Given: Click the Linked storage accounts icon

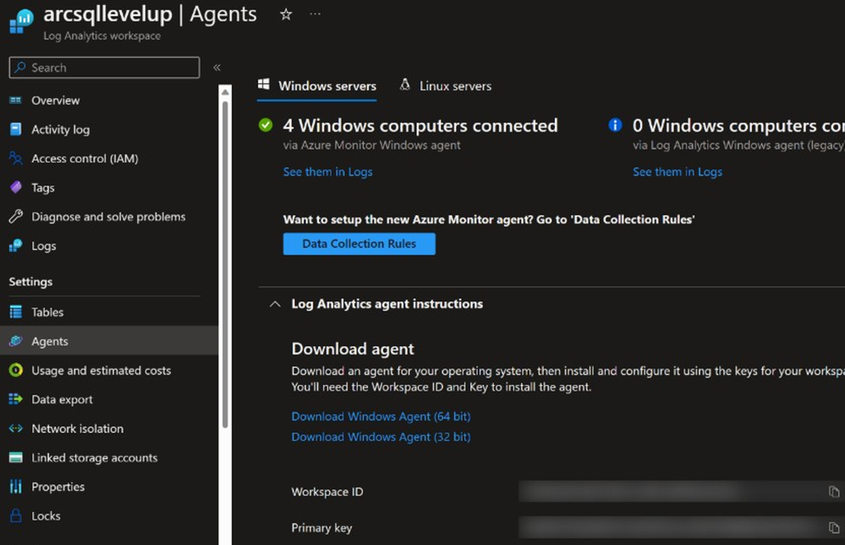Looking at the screenshot, I should [15, 458].
